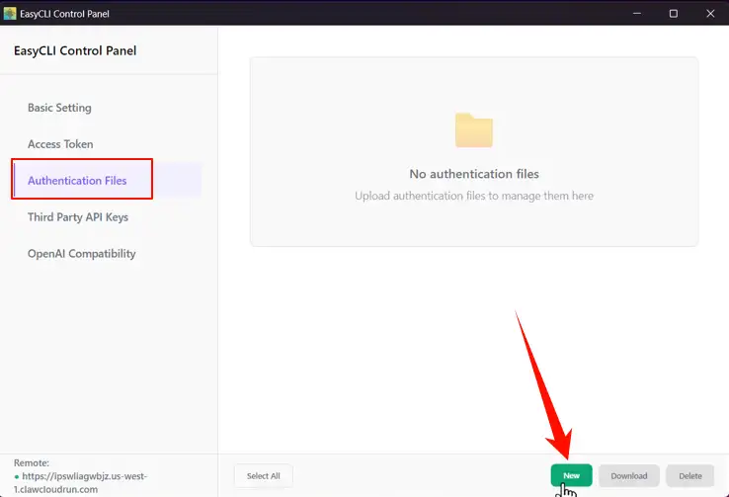Select Authentication Files in sidebar
This screenshot has width=729, height=497.
108,181
